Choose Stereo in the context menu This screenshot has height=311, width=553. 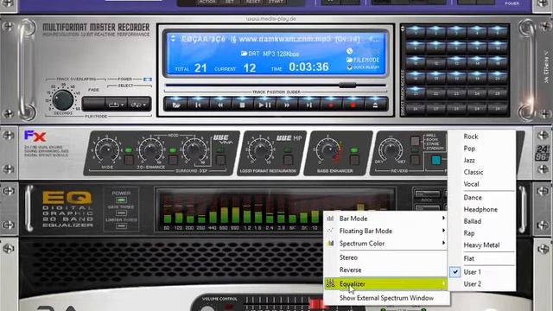click(x=385, y=257)
